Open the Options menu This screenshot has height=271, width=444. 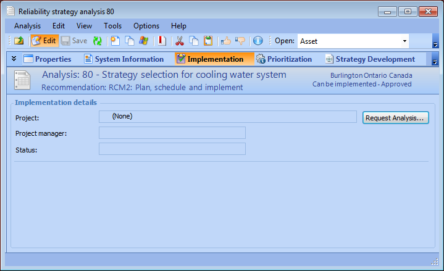[146, 26]
